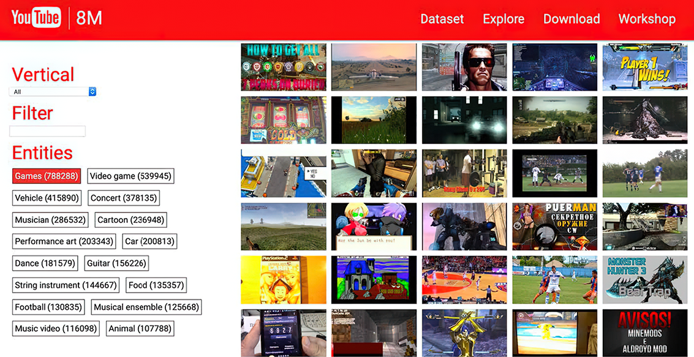Open the YES NO street game thumbnail

tap(283, 173)
